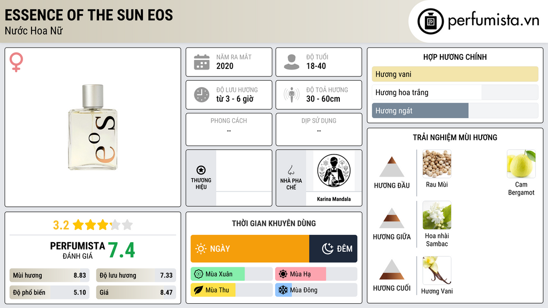Click the Perfumista đánh giá label

[78, 250]
